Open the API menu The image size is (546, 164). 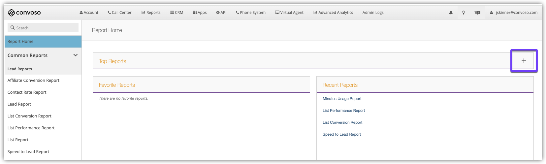pos(221,13)
